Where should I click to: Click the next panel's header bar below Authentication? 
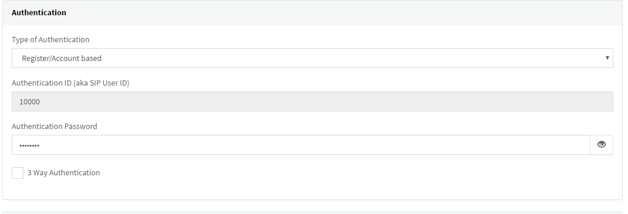tap(312, 213)
